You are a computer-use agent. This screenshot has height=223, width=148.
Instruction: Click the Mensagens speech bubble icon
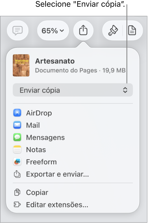[x=17, y=137]
